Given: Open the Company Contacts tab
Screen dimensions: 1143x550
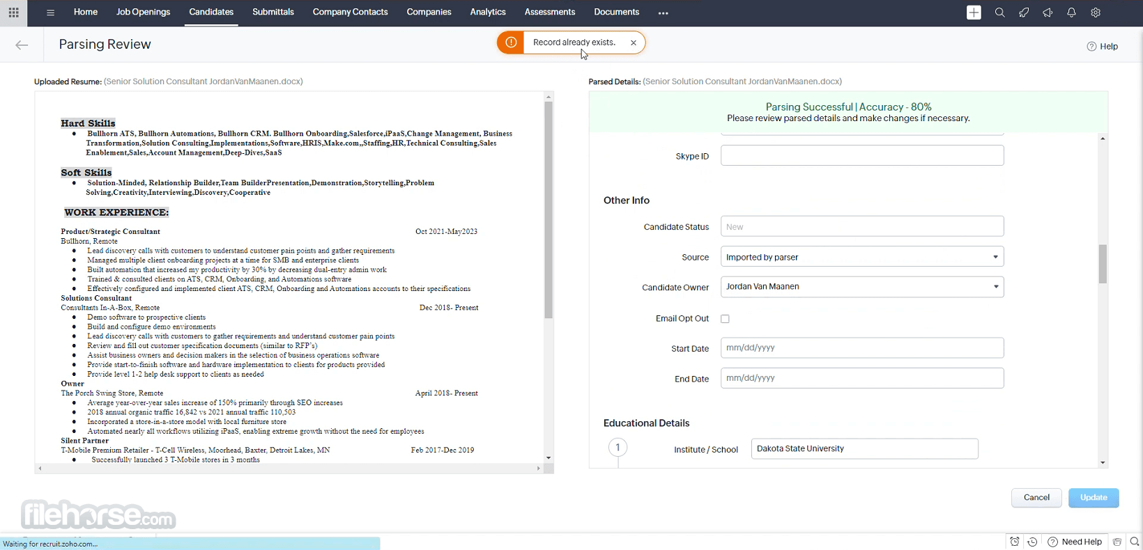Looking at the screenshot, I should pyautogui.click(x=350, y=12).
